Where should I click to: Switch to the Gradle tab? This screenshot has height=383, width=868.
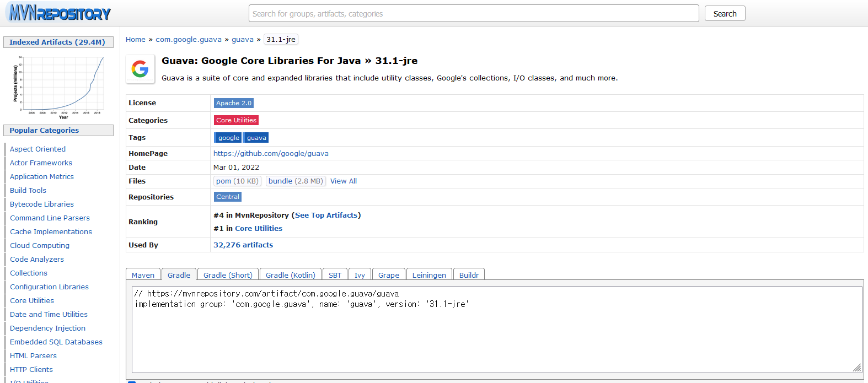179,274
